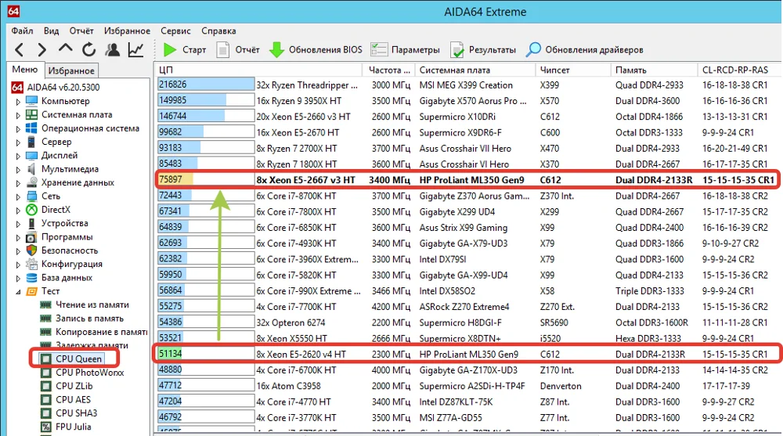
Task: Click the Отчёт toolbar button
Action: [x=238, y=49]
